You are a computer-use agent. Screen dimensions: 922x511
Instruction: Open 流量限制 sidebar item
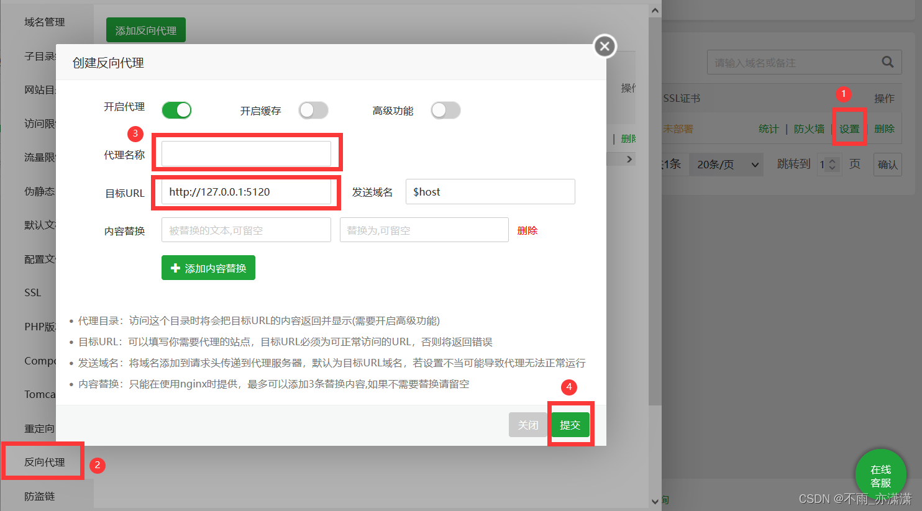coord(40,157)
